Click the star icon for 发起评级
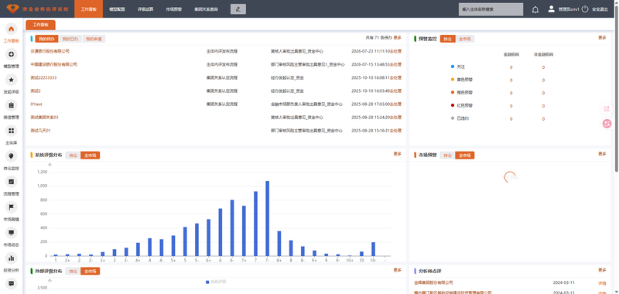619x294 pixels. [11, 80]
